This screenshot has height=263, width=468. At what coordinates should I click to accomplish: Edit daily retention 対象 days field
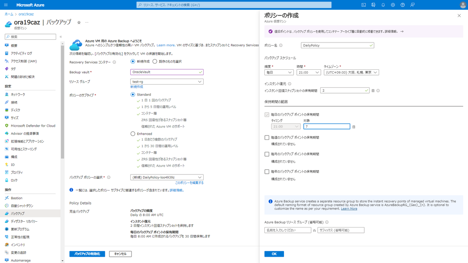click(327, 127)
